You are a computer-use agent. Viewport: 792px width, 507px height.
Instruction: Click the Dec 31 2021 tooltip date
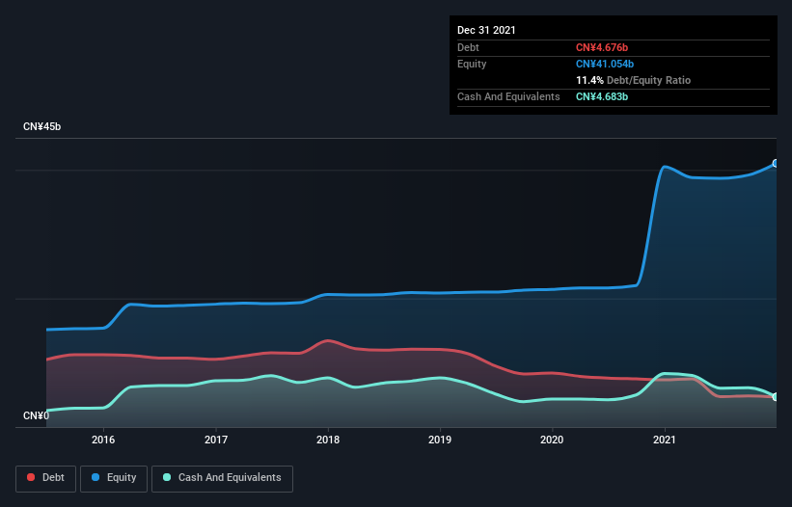pos(486,30)
